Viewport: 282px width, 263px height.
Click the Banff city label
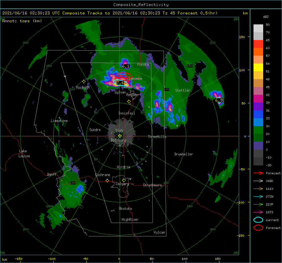pyautogui.click(x=52, y=174)
